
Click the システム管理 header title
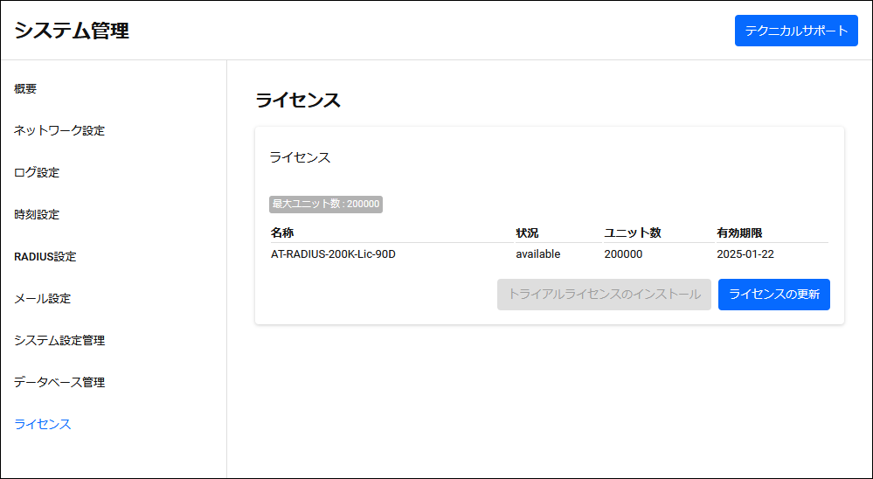coord(72,31)
